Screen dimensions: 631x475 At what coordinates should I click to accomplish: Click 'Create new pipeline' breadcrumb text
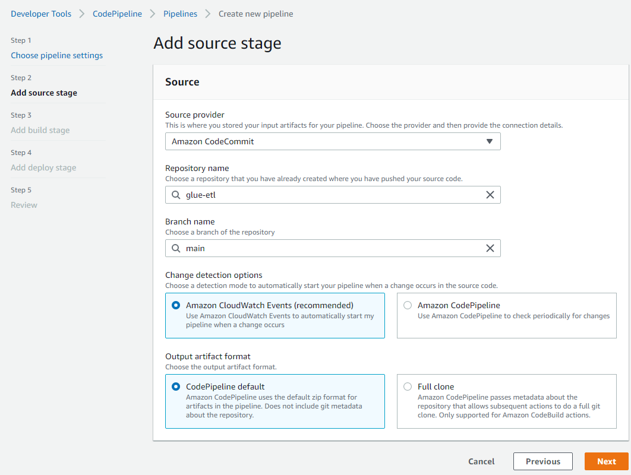coord(255,14)
